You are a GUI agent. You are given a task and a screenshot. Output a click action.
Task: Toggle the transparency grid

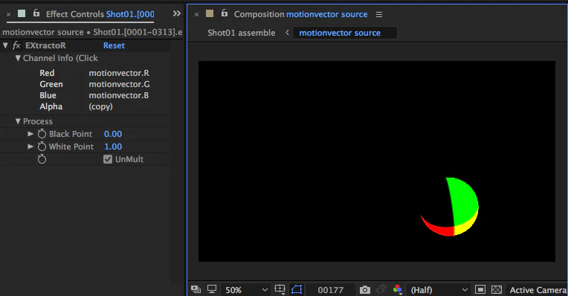[497, 289]
